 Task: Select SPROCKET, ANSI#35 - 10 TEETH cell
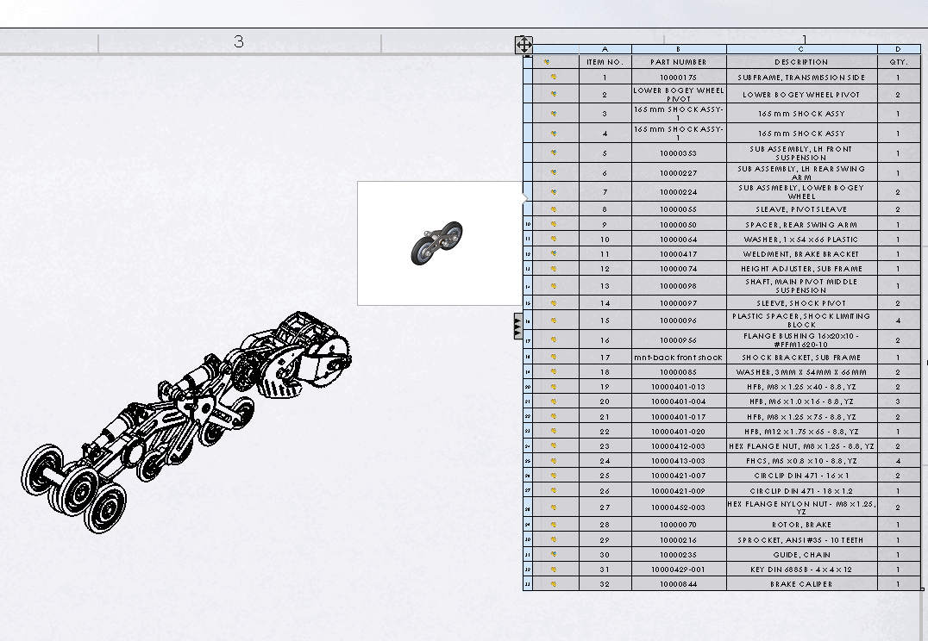click(x=802, y=540)
